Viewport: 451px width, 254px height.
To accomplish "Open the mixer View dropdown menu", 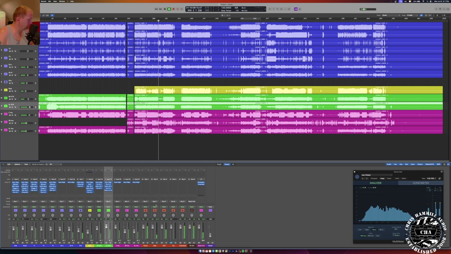I will (26, 164).
